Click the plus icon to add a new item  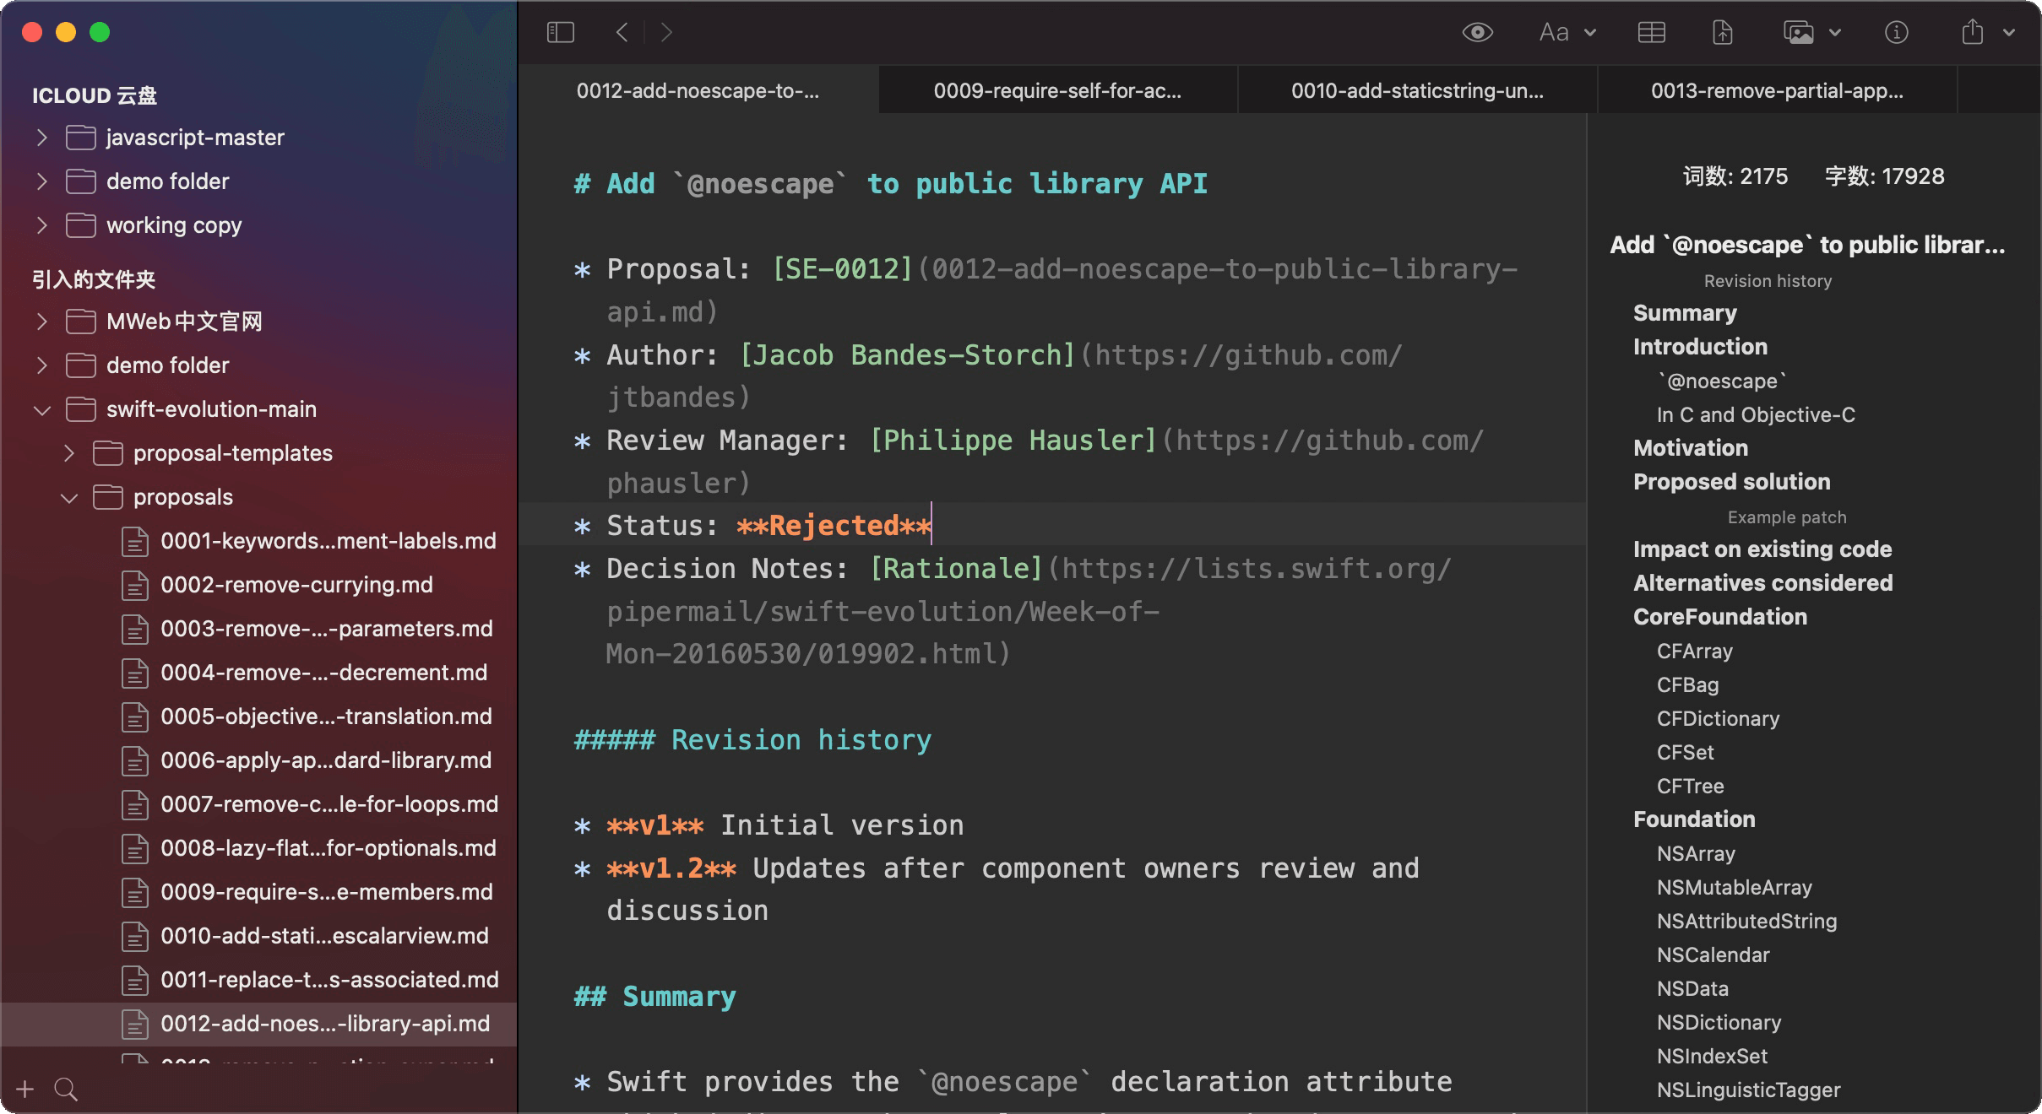point(25,1090)
